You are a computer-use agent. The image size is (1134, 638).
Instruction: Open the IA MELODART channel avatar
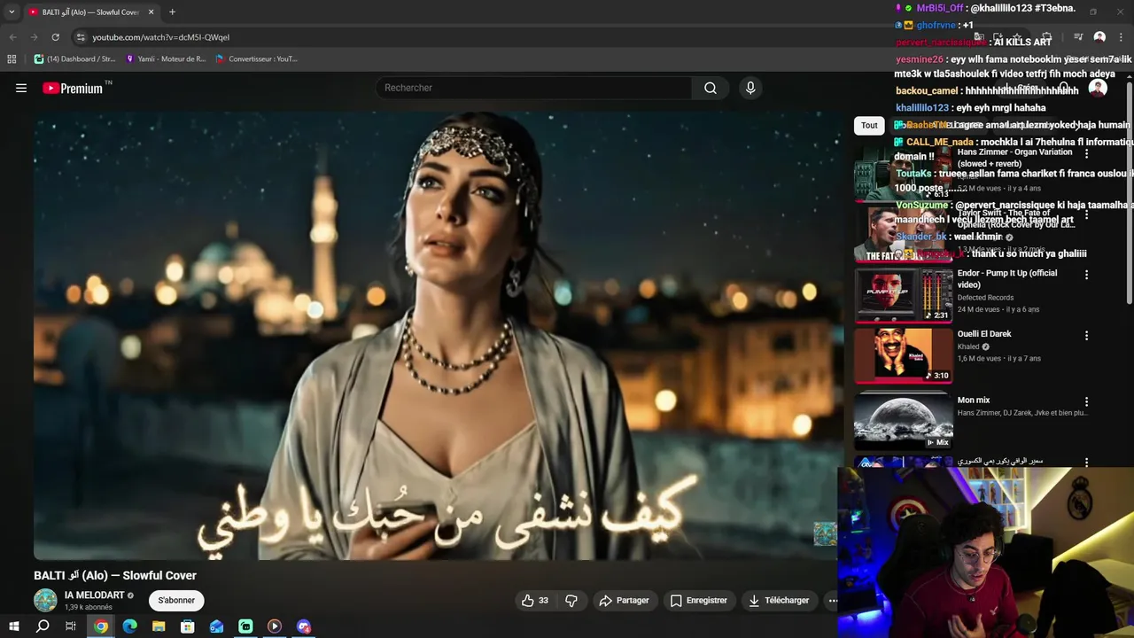pos(45,601)
